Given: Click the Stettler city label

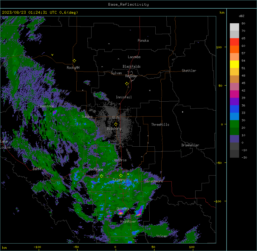Looking at the screenshot, I should pos(189,71).
